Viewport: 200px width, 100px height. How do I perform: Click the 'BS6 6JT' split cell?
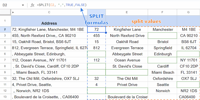188,42
